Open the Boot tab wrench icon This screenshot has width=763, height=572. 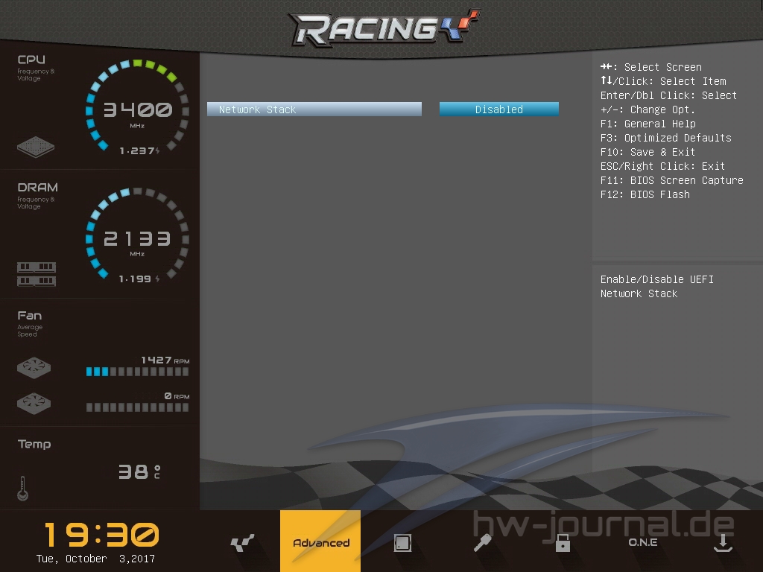tap(483, 542)
